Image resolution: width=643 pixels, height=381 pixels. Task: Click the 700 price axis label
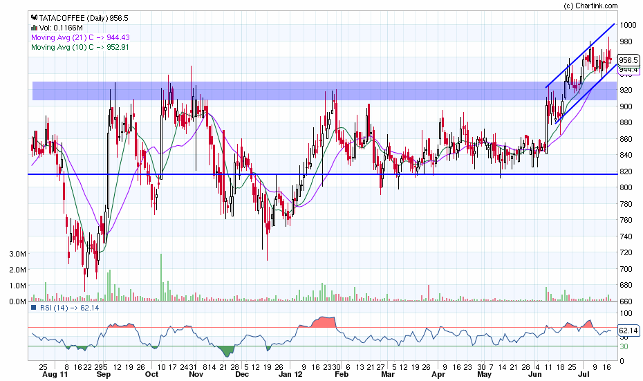pyautogui.click(x=626, y=269)
